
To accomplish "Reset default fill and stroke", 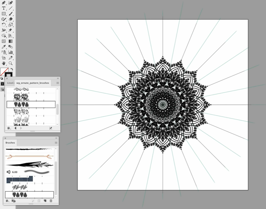I will (2, 78).
